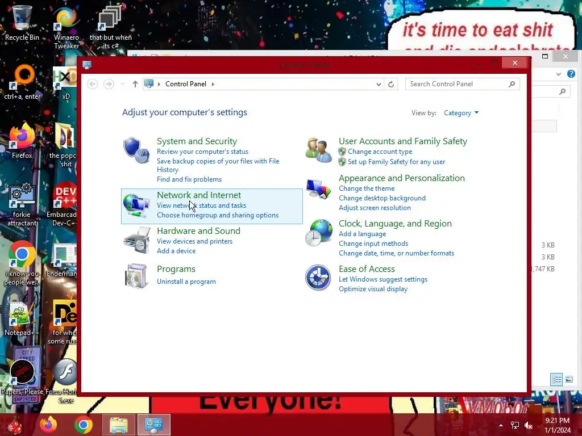Click the Control Panel breadcrumb segment
Viewport: 582px width, 436px height.
click(186, 84)
